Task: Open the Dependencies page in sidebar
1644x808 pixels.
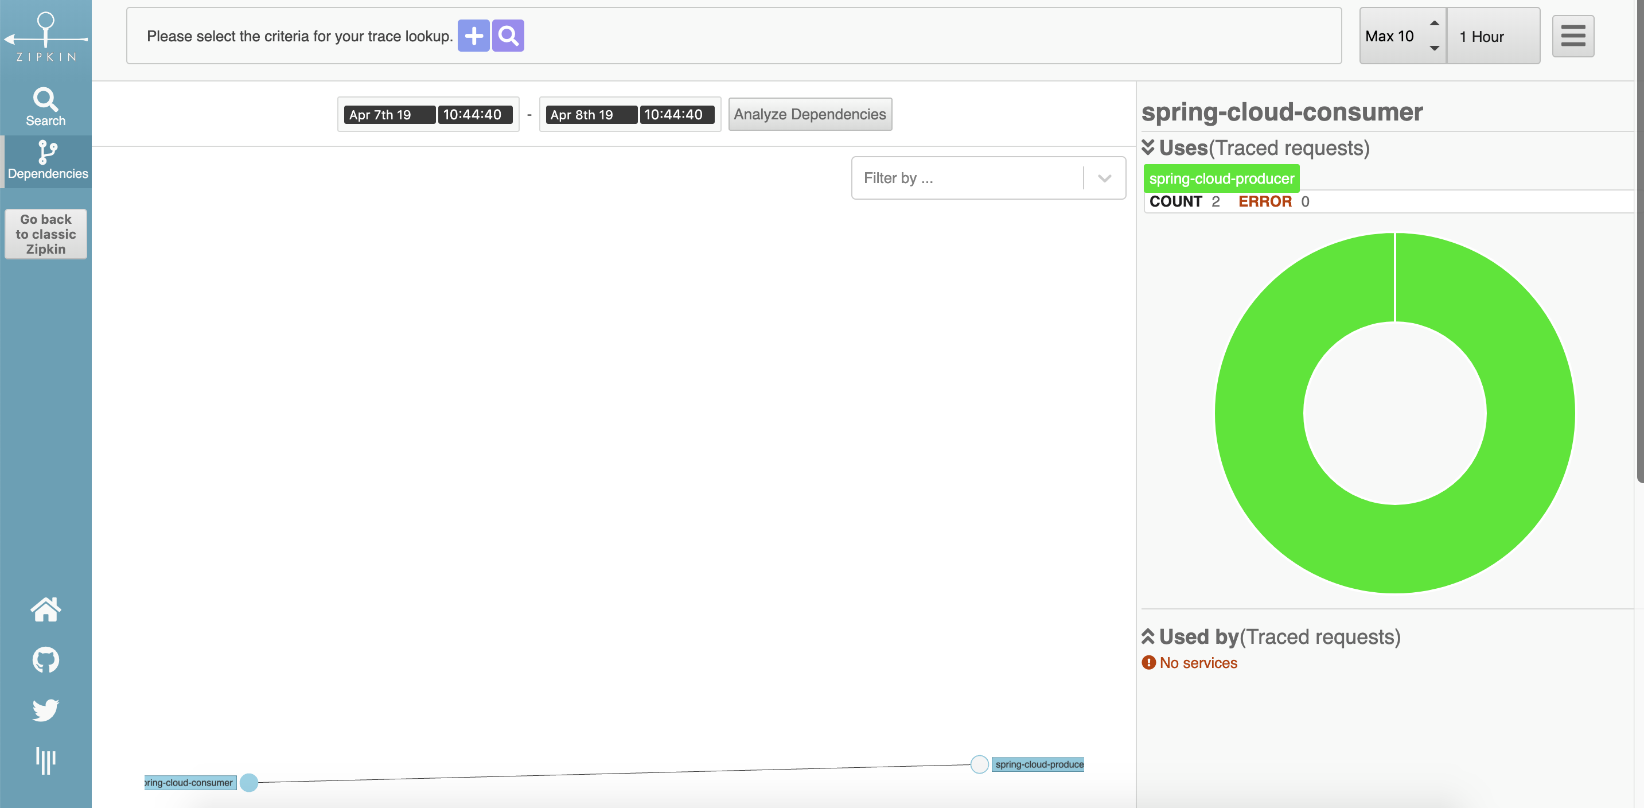Action: click(x=47, y=161)
